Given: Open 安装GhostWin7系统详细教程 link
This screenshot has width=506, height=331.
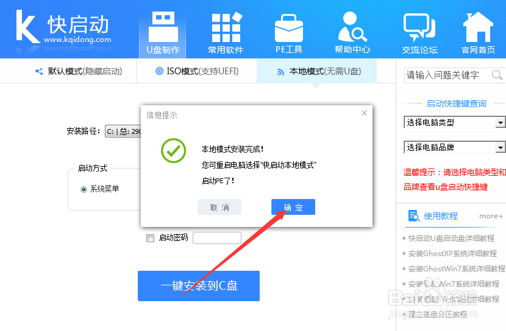Looking at the screenshot, I should point(456,268).
